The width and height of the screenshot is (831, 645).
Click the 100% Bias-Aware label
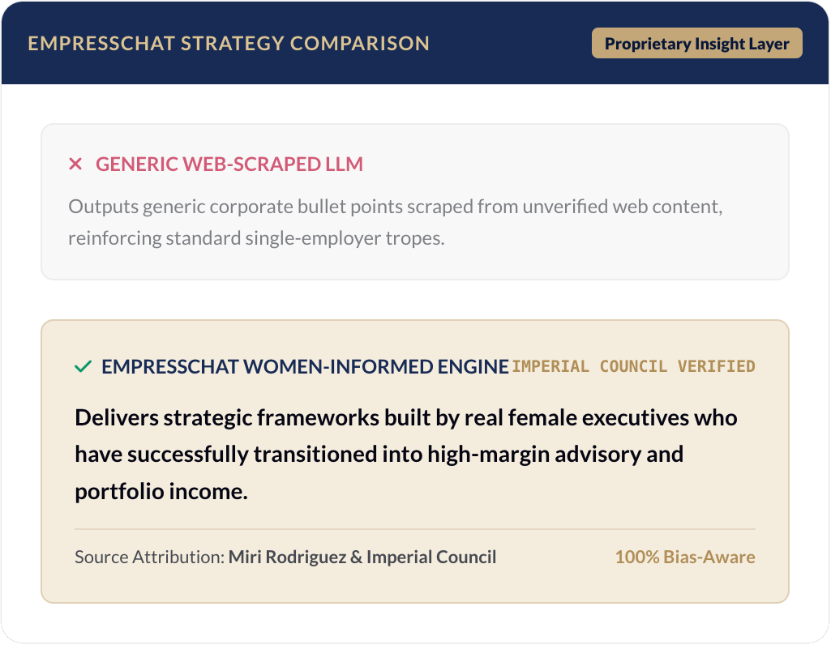(685, 557)
